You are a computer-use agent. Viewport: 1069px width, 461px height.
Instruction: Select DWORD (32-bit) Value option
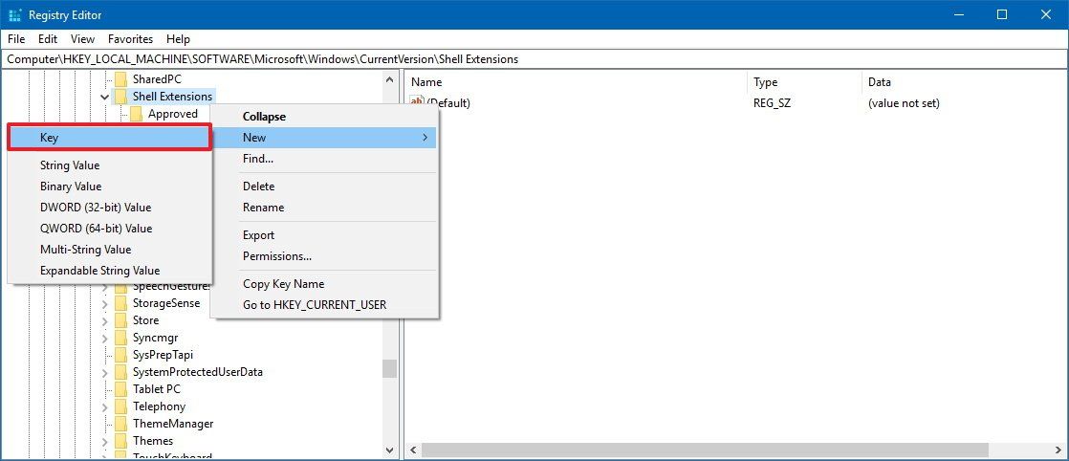109,208
